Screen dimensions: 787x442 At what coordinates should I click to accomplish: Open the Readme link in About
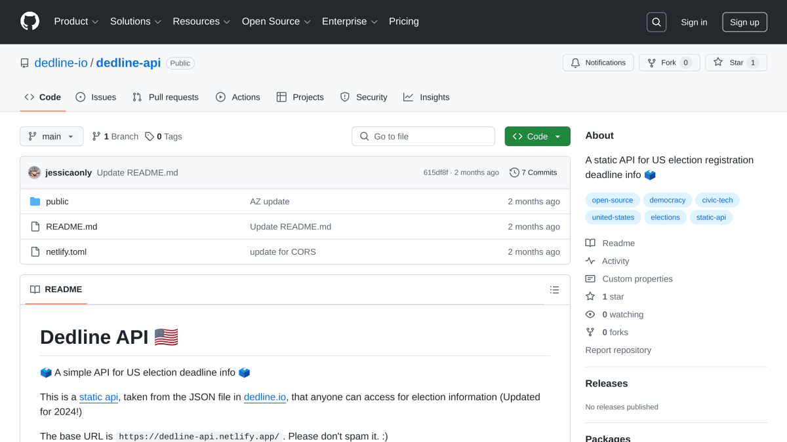pos(610,243)
